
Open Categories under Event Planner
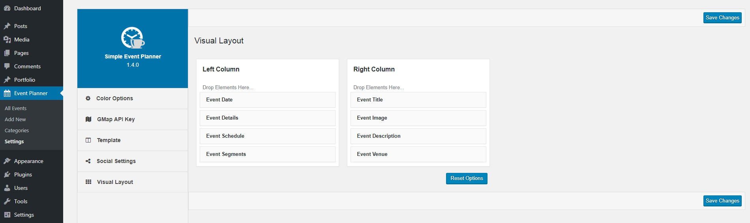[17, 130]
